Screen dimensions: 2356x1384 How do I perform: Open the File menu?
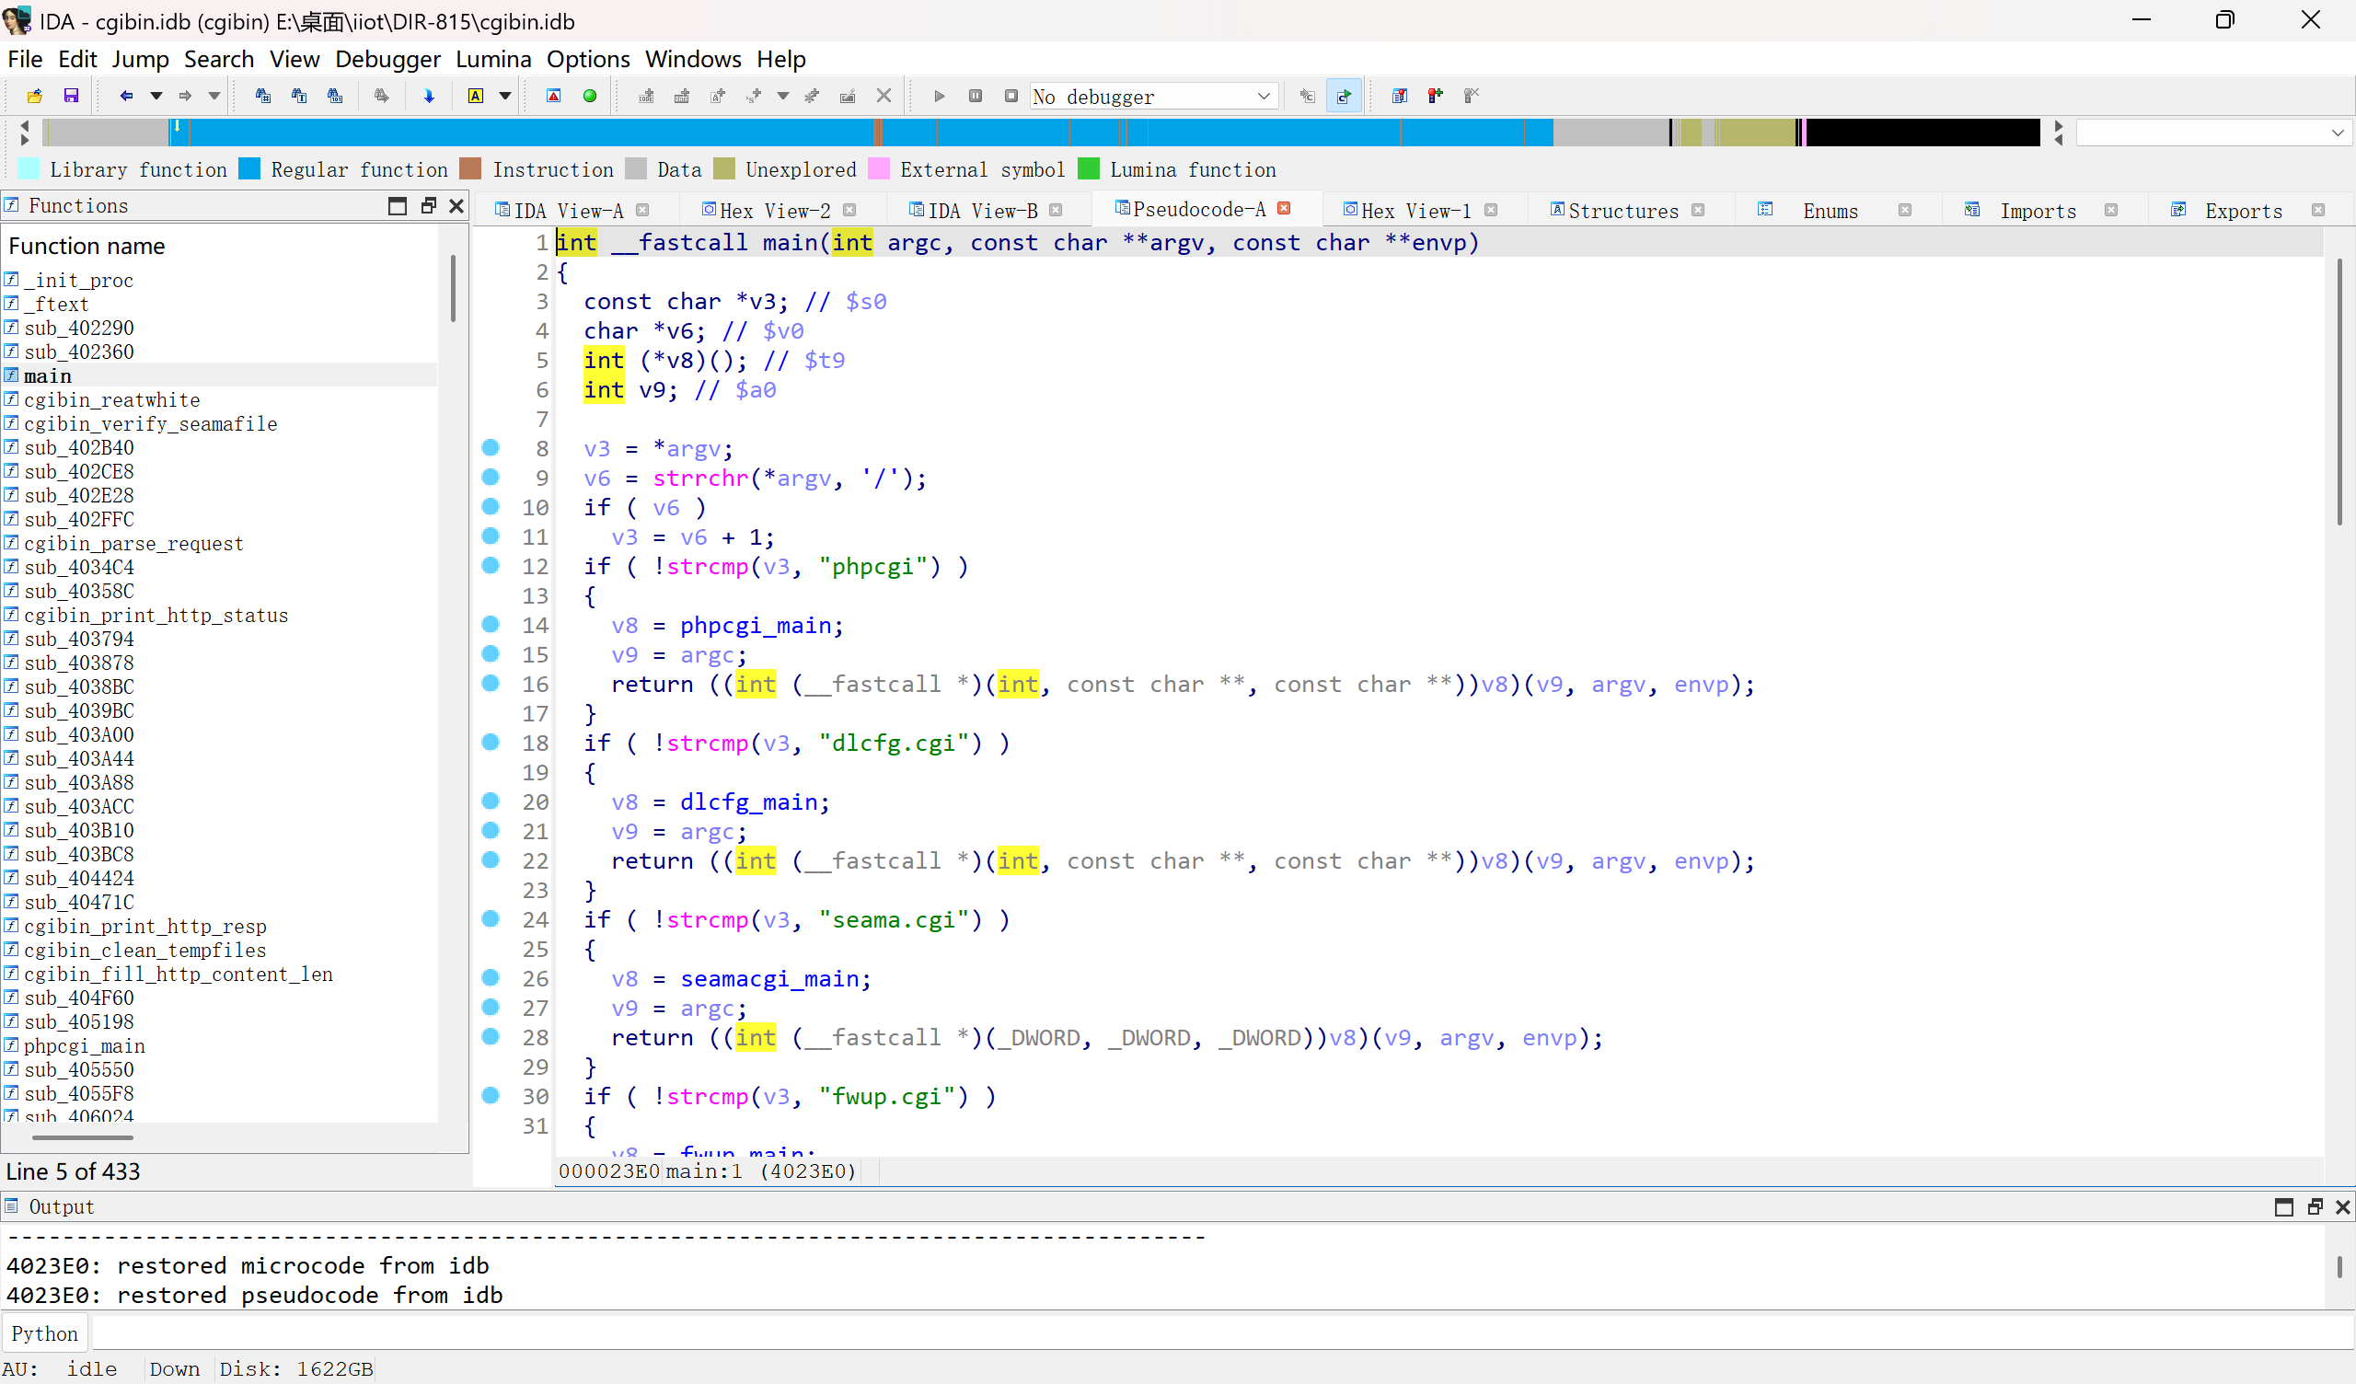pyautogui.click(x=25, y=59)
